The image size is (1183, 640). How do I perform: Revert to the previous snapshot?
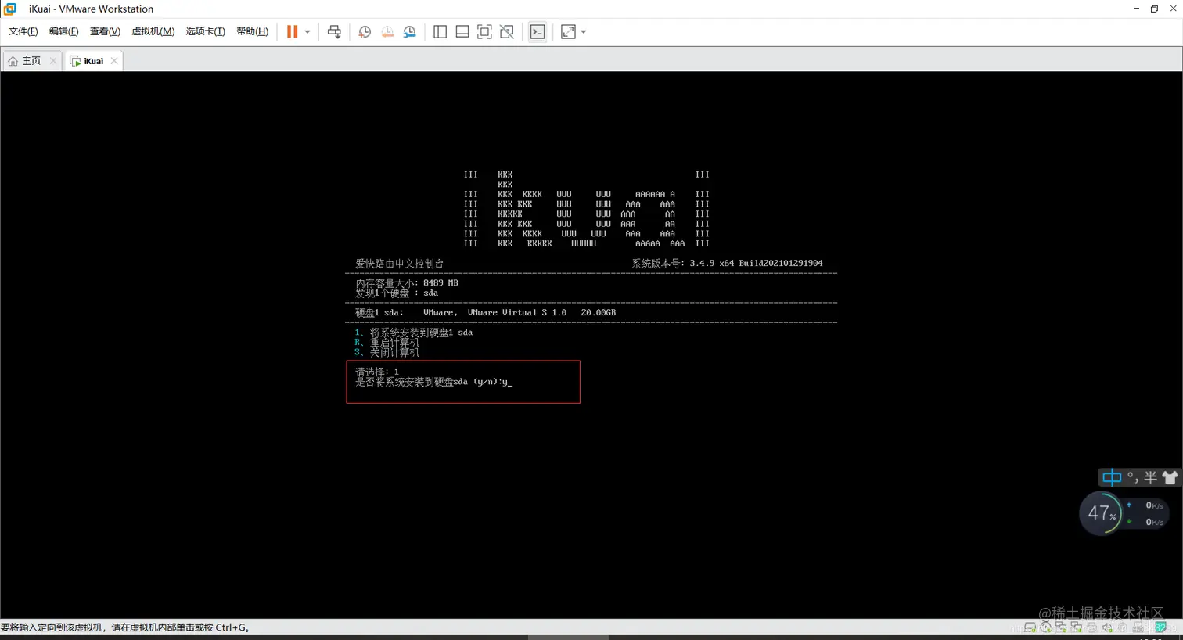(x=387, y=32)
